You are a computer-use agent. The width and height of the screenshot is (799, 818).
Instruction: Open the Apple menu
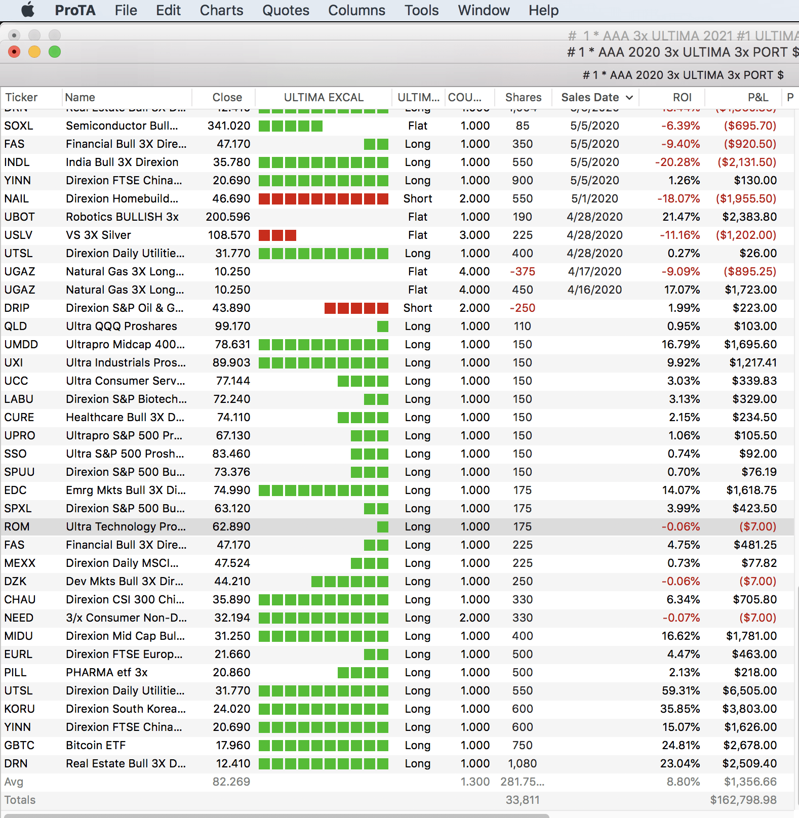(28, 10)
